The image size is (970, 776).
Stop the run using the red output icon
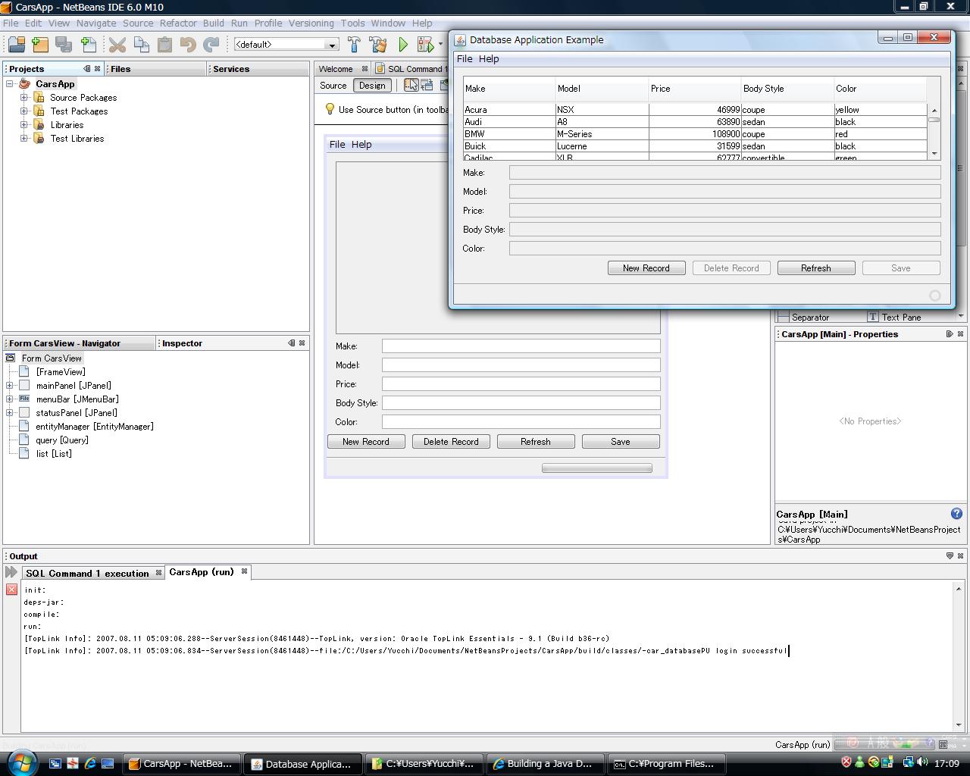11,590
